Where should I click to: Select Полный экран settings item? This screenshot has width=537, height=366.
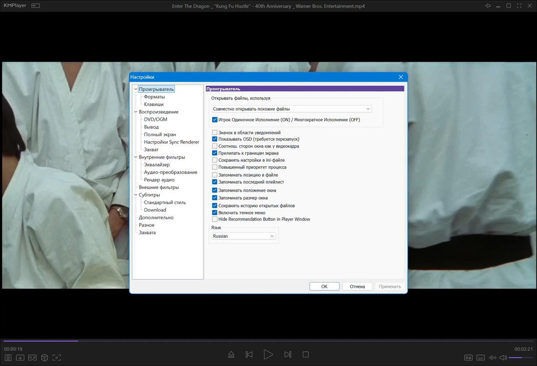(x=160, y=135)
